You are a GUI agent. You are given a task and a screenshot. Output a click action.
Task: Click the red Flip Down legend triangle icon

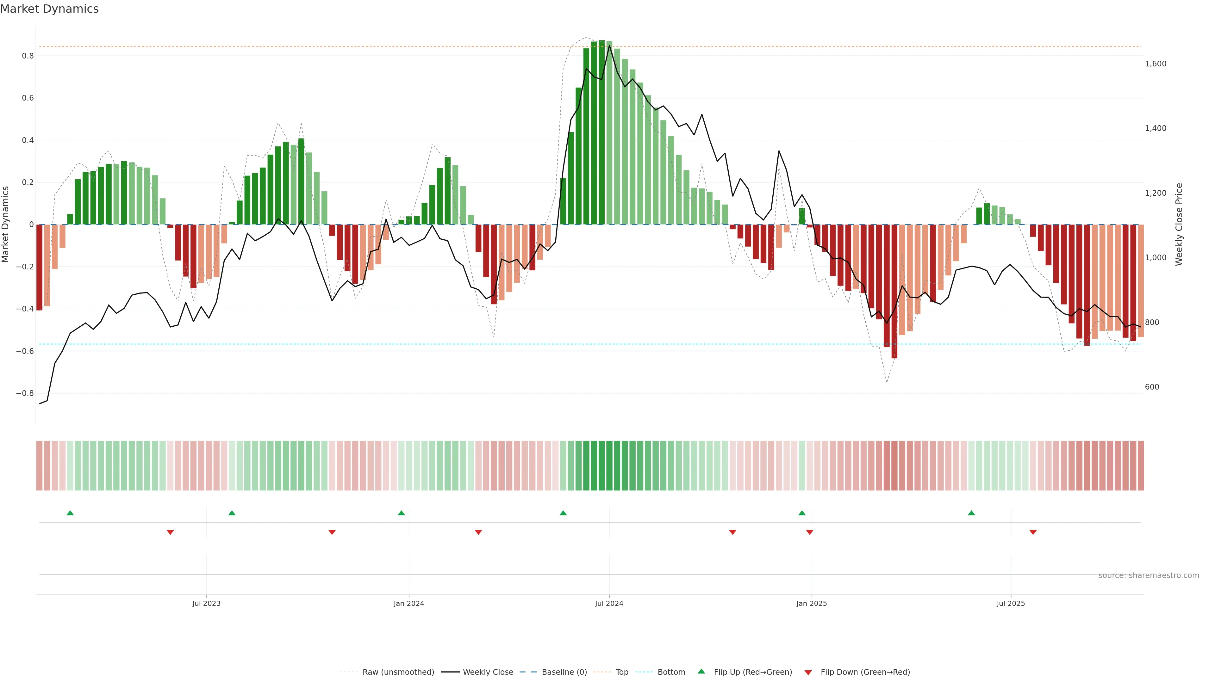[x=808, y=672]
